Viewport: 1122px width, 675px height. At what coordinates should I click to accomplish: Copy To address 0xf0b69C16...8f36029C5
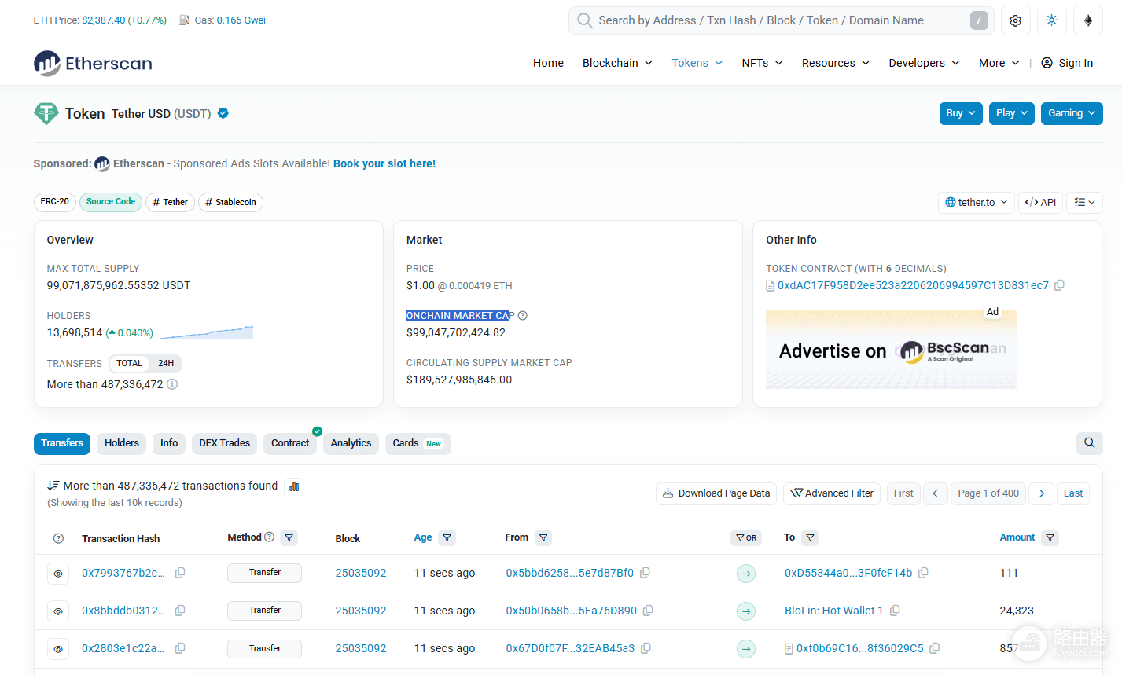pos(934,648)
